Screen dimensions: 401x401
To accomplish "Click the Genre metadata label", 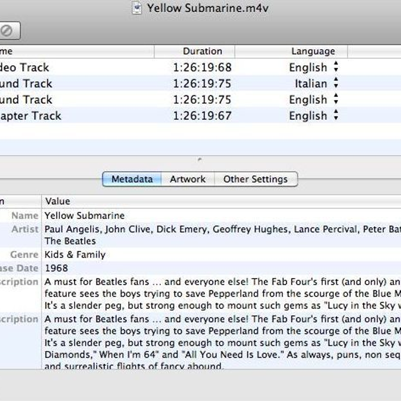I will [24, 255].
